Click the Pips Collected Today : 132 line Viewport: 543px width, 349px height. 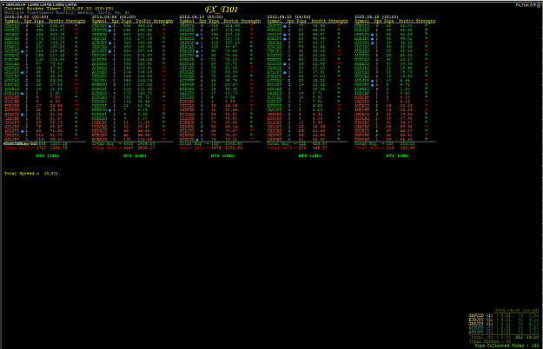point(507,346)
